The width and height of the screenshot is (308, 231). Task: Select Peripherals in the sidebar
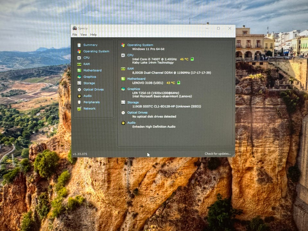[91, 102]
